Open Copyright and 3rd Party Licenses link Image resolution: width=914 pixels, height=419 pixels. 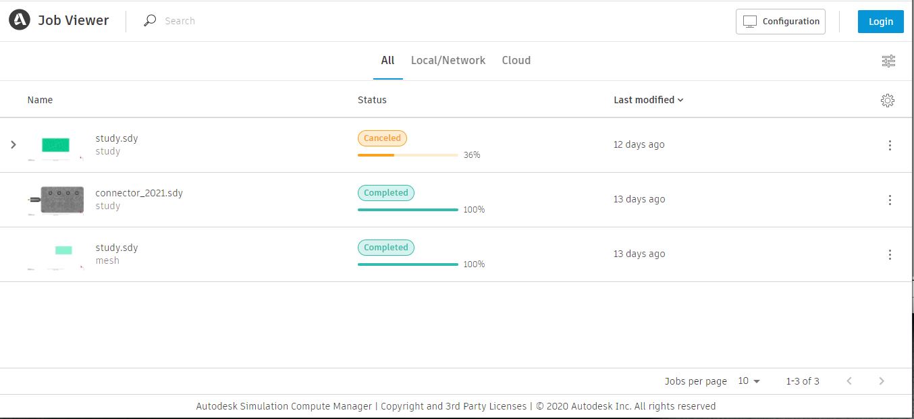click(453, 406)
